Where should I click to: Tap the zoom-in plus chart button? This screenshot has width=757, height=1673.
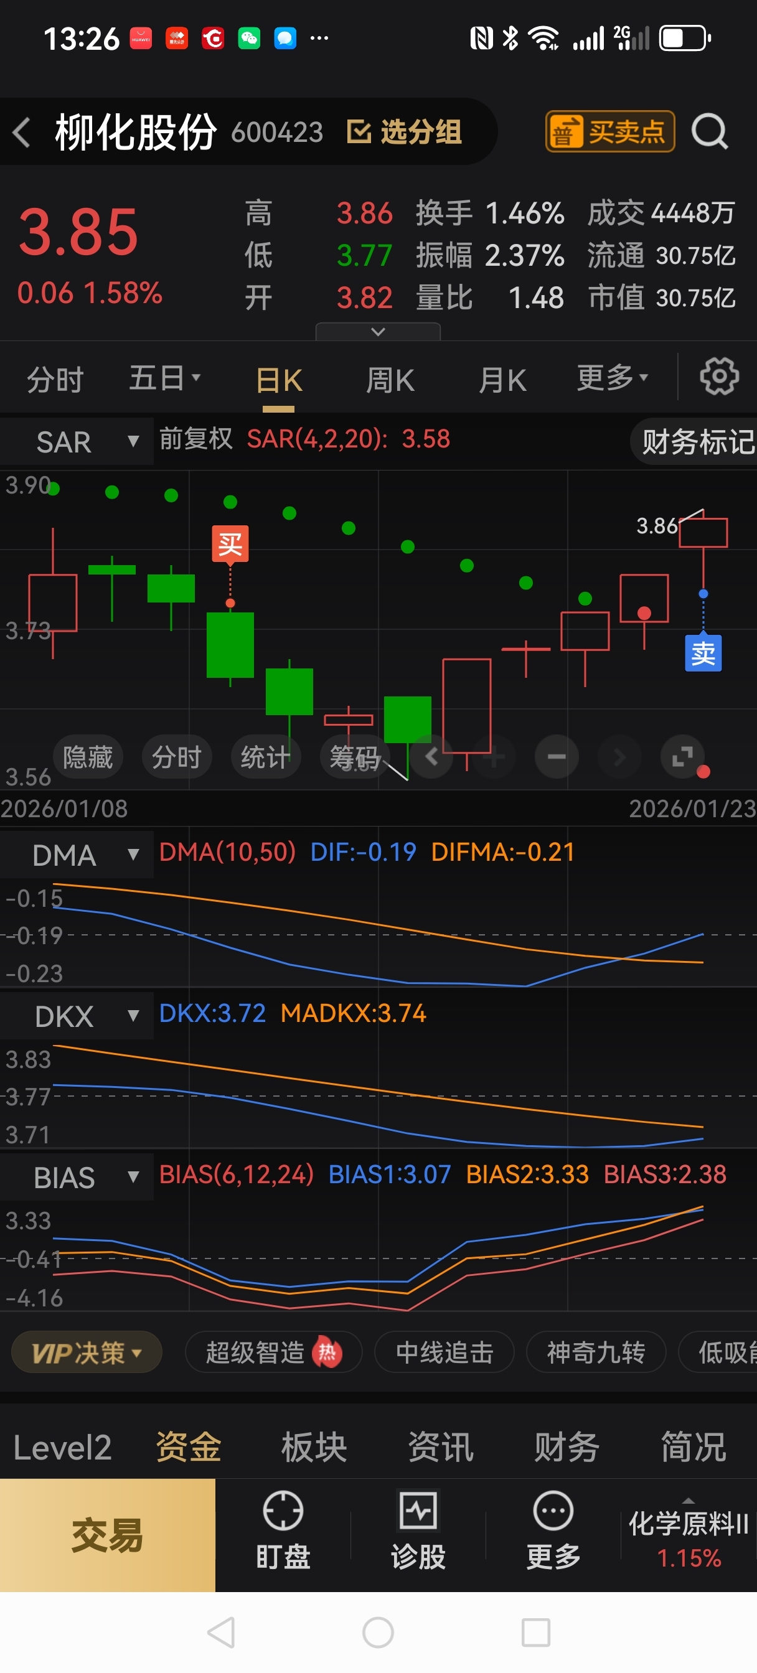tap(494, 757)
